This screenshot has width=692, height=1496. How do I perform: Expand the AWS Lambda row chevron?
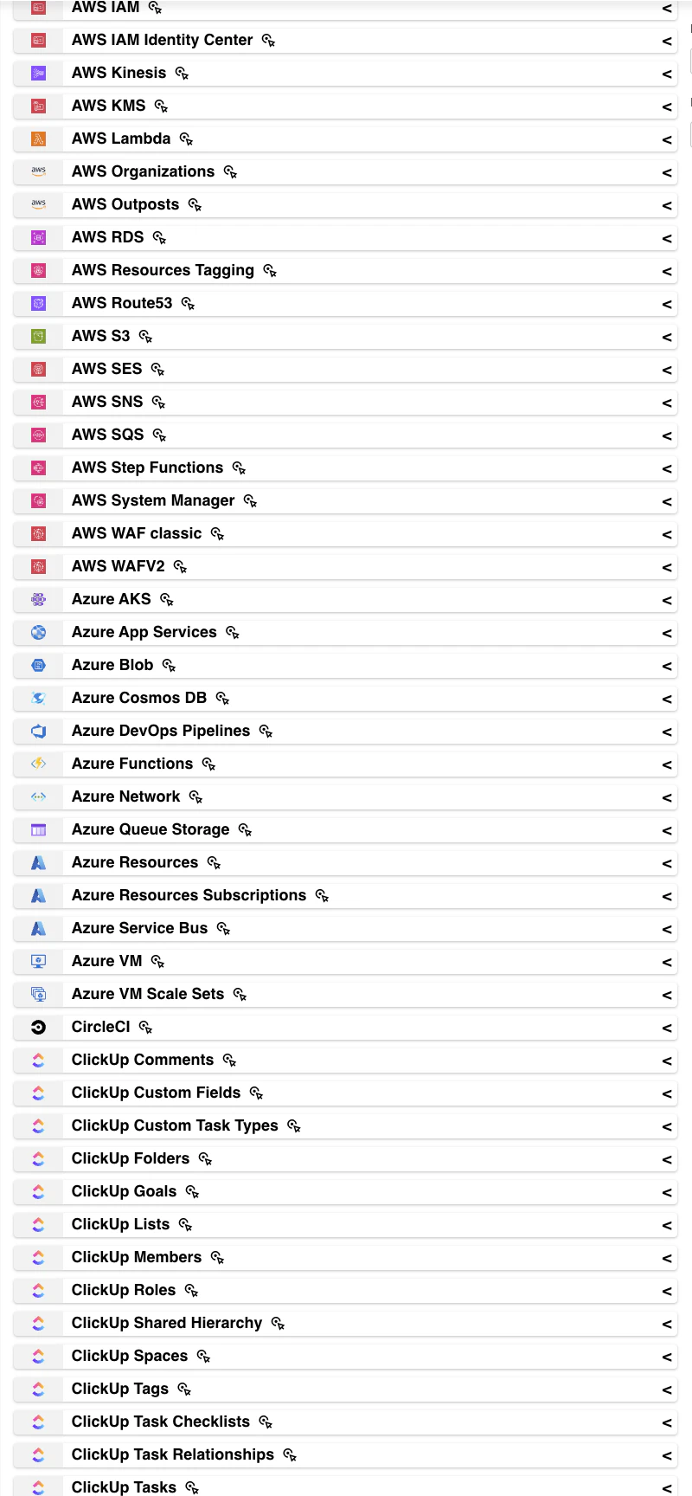(x=667, y=139)
